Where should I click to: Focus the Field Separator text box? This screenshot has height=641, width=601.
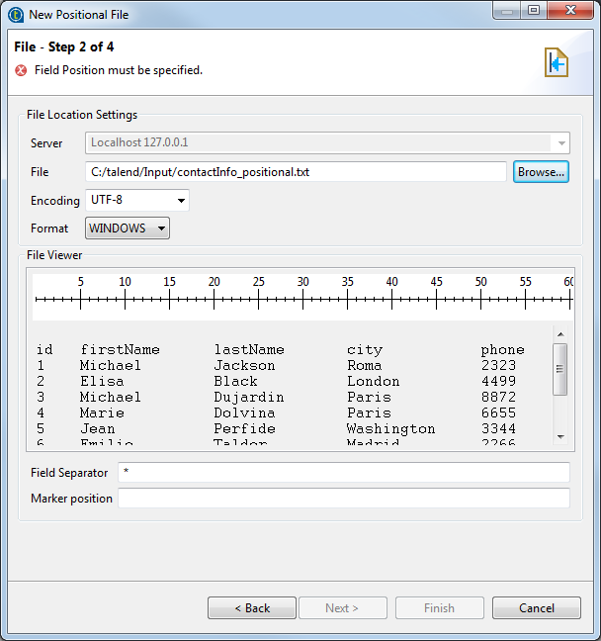click(344, 473)
